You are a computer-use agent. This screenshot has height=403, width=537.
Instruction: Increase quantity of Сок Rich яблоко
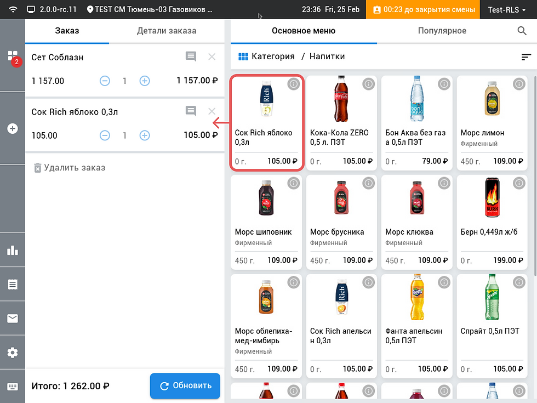coord(145,135)
